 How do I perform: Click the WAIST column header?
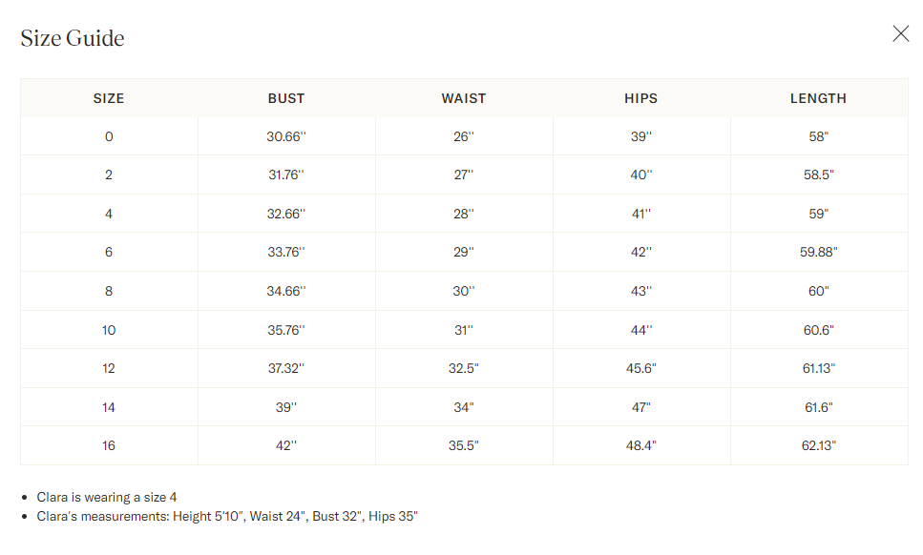(464, 98)
